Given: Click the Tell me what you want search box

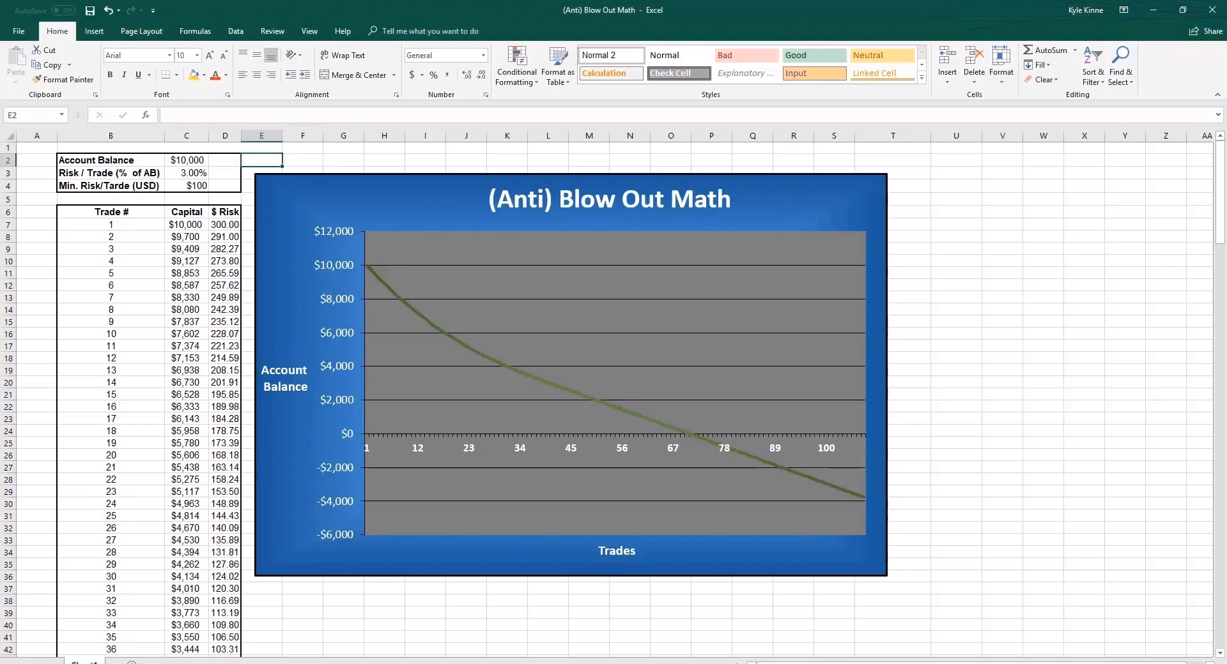Looking at the screenshot, I should 429,31.
